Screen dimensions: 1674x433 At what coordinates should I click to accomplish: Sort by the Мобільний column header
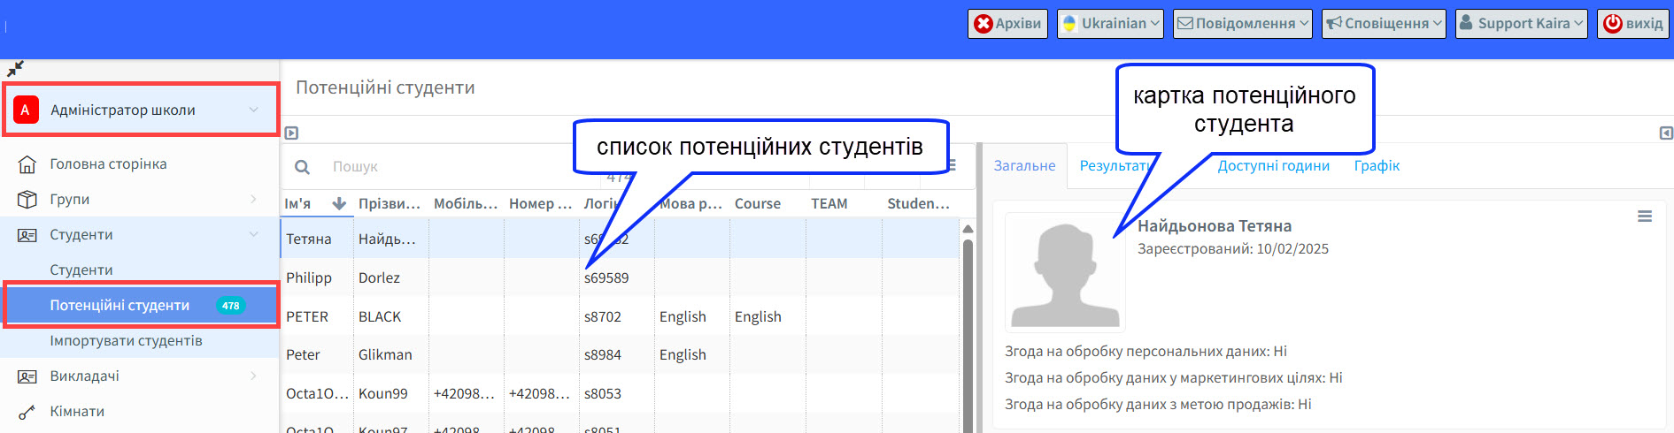click(466, 203)
